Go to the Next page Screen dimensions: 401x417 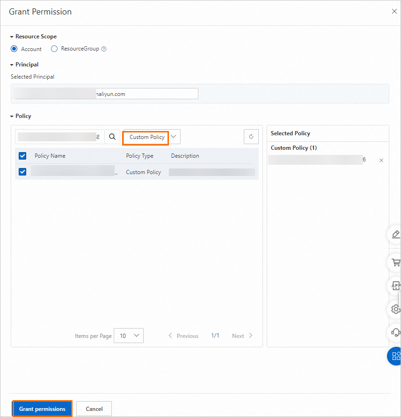click(242, 336)
